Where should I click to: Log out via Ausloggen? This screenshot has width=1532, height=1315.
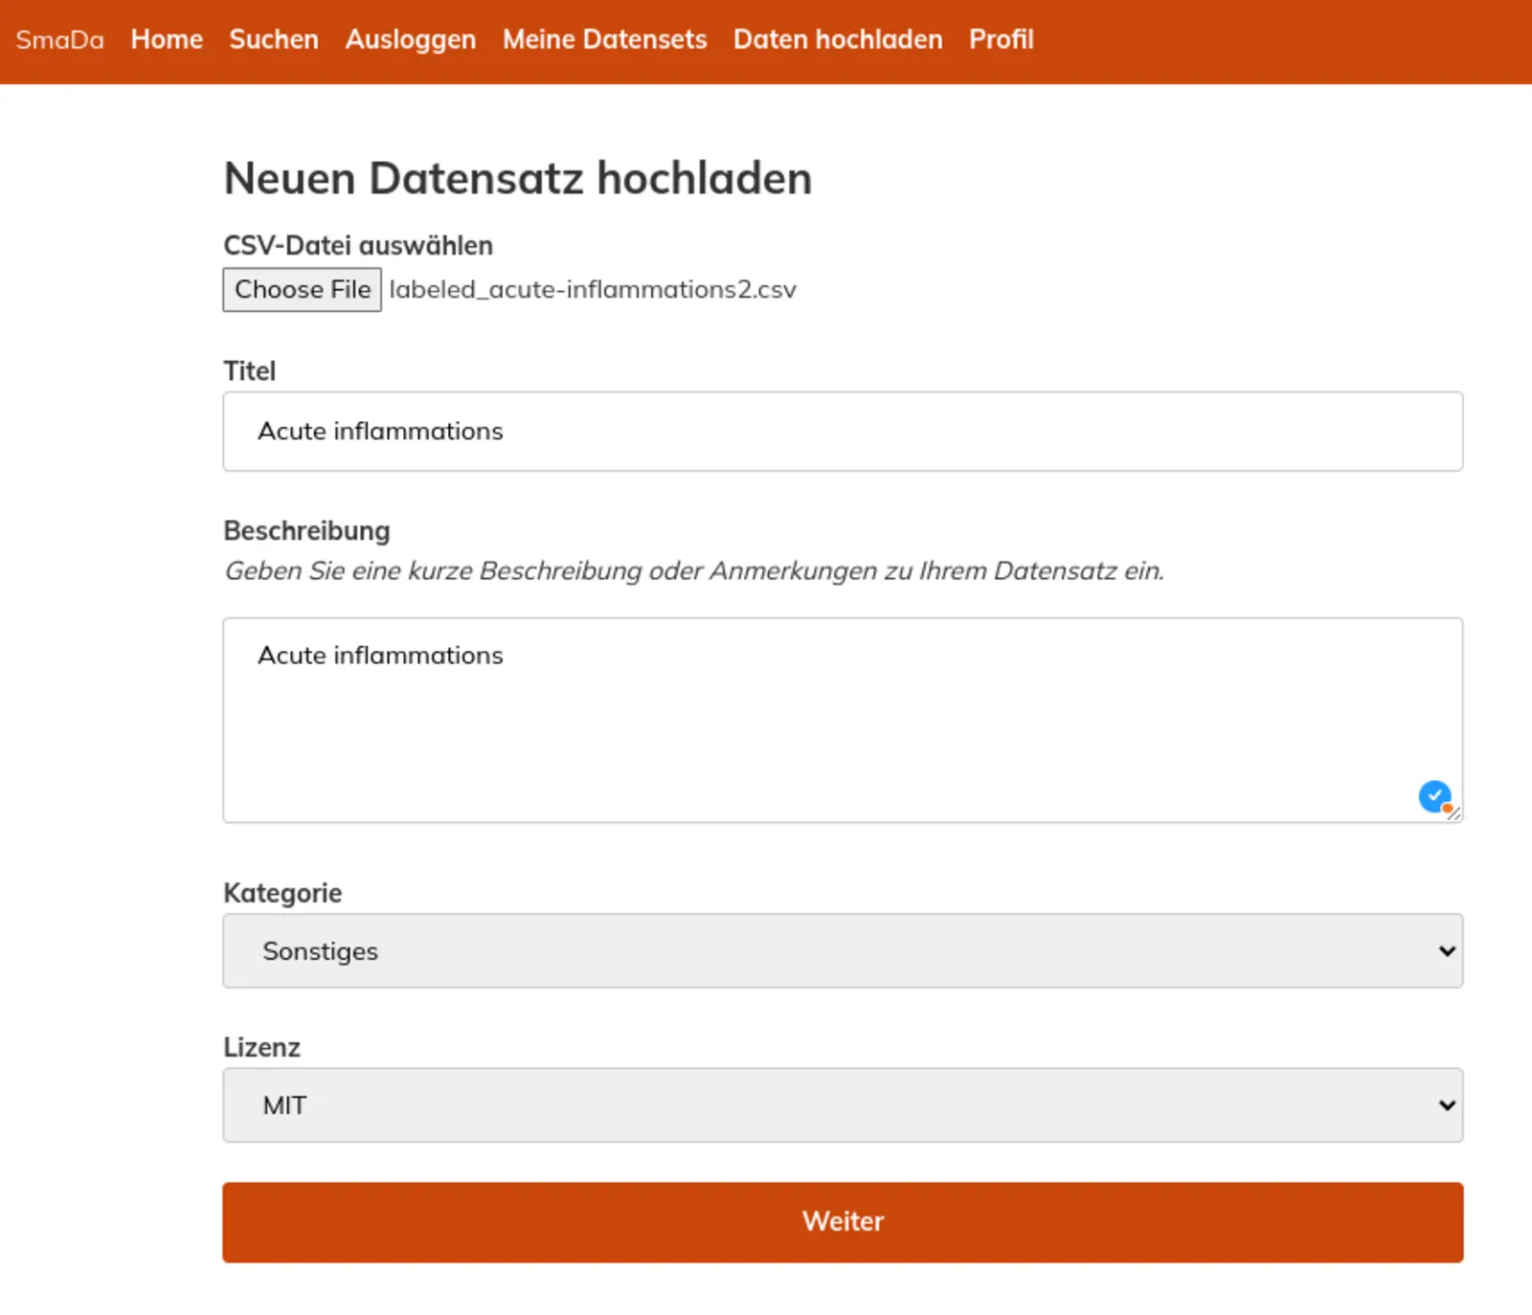click(x=410, y=39)
